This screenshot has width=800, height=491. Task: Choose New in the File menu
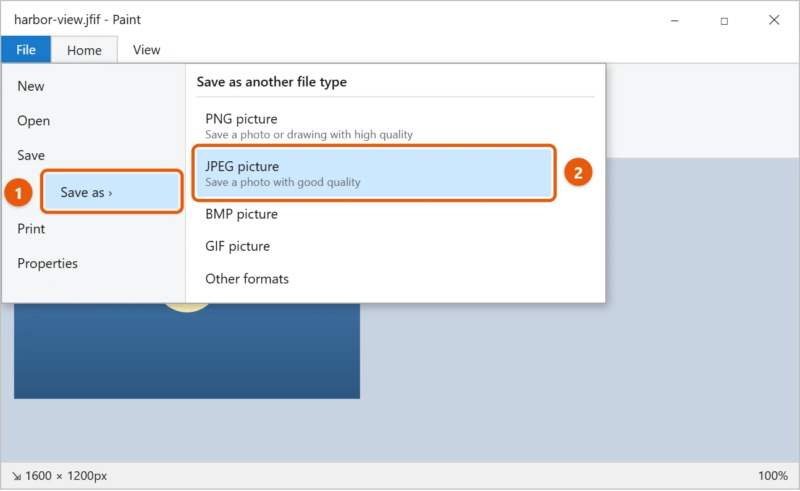click(x=31, y=86)
